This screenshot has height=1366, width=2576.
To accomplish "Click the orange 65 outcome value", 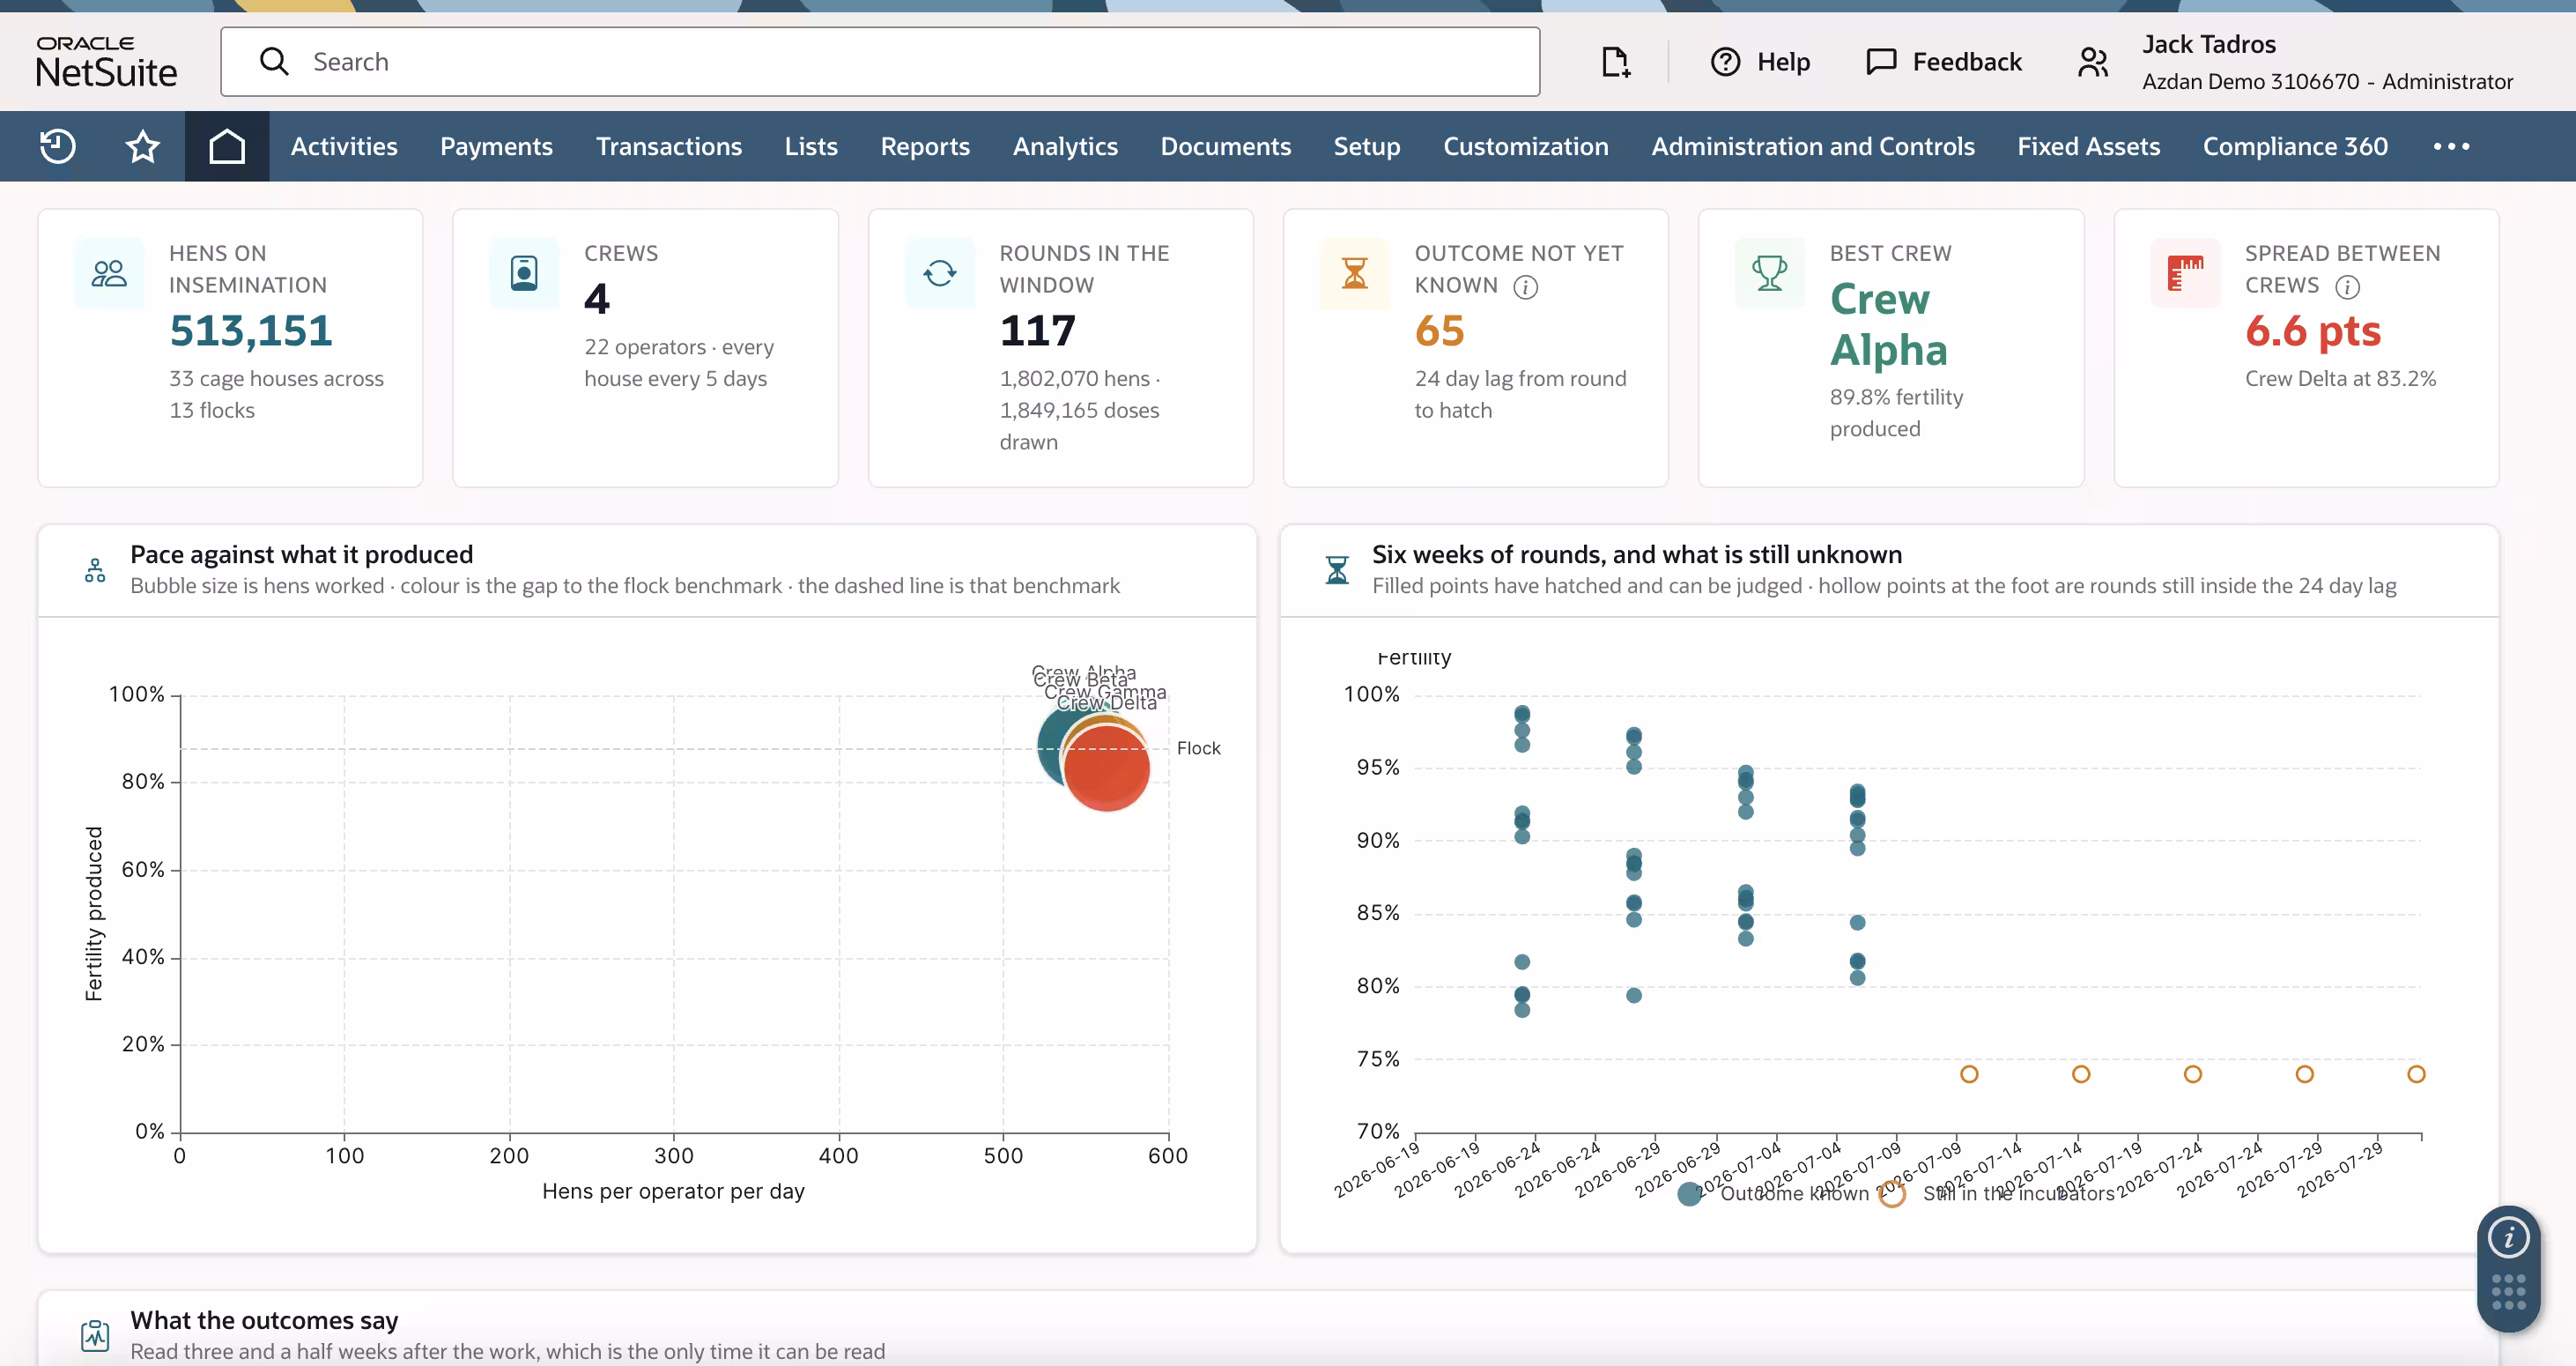I will [x=1439, y=331].
